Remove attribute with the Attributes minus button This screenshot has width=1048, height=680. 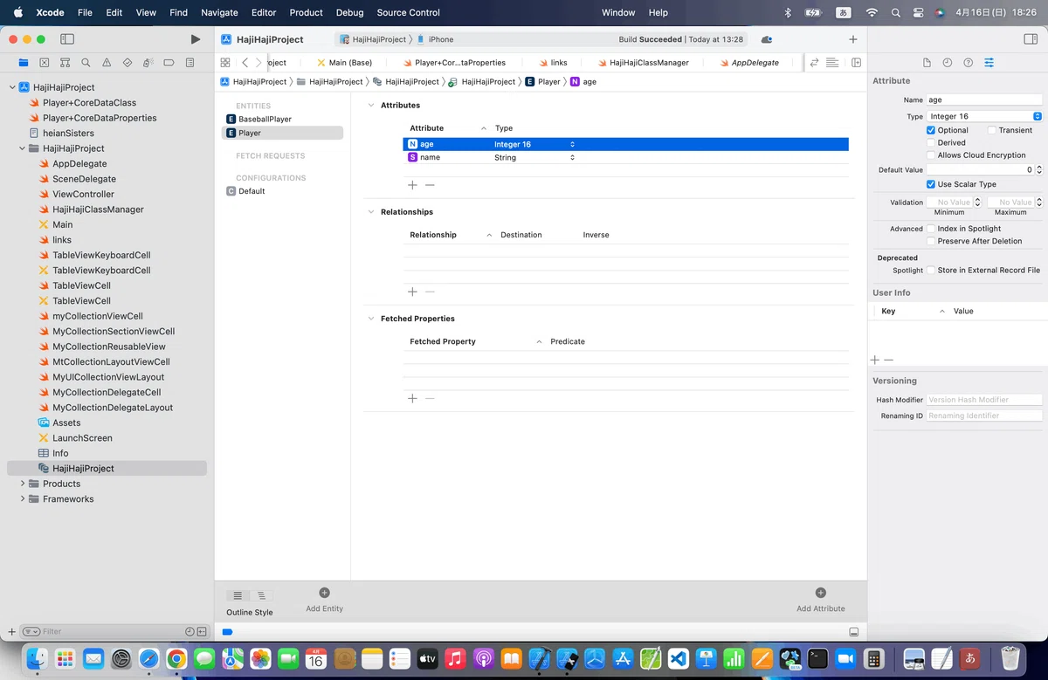[430, 185]
